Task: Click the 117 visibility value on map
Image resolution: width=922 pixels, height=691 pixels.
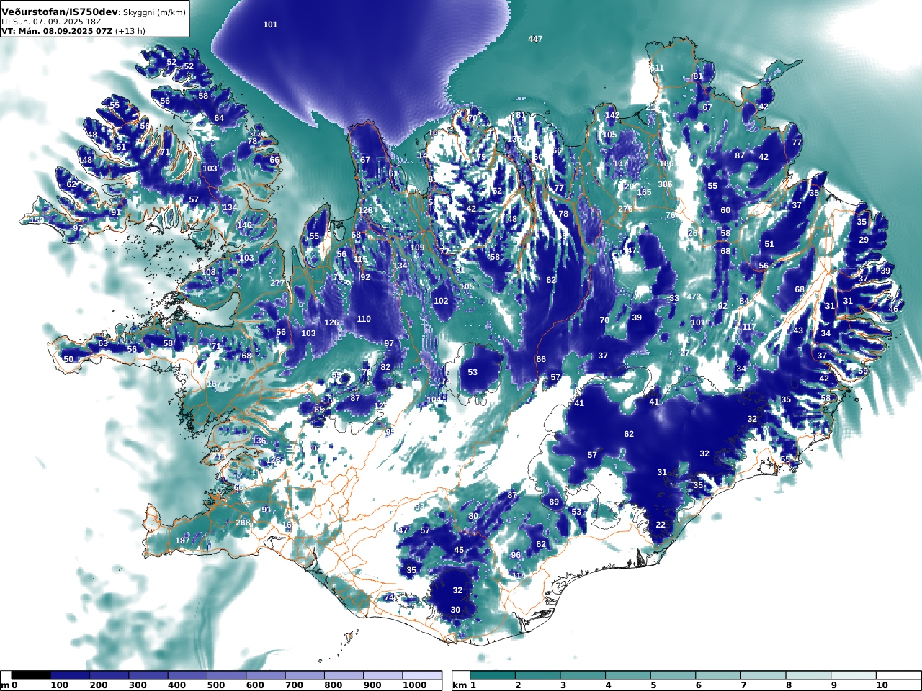Action: coord(749,327)
